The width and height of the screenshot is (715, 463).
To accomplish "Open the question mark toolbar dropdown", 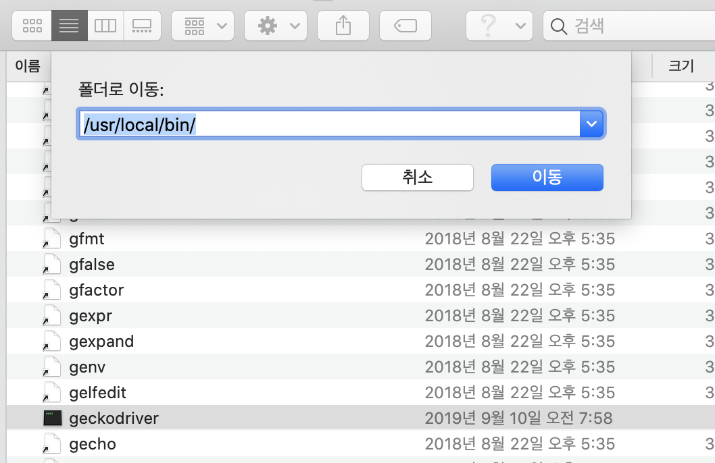I will 499,26.
